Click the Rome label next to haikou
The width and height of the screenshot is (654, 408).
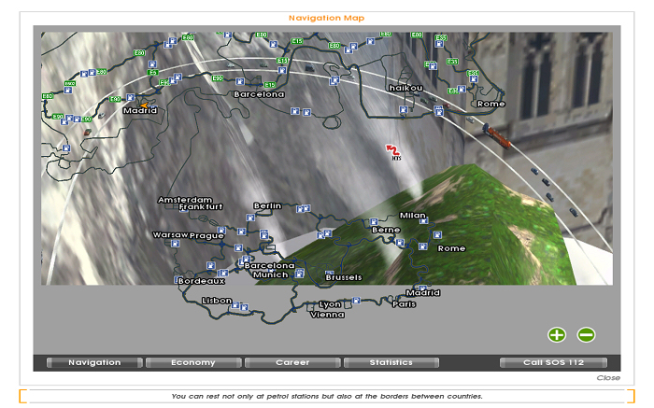click(490, 104)
